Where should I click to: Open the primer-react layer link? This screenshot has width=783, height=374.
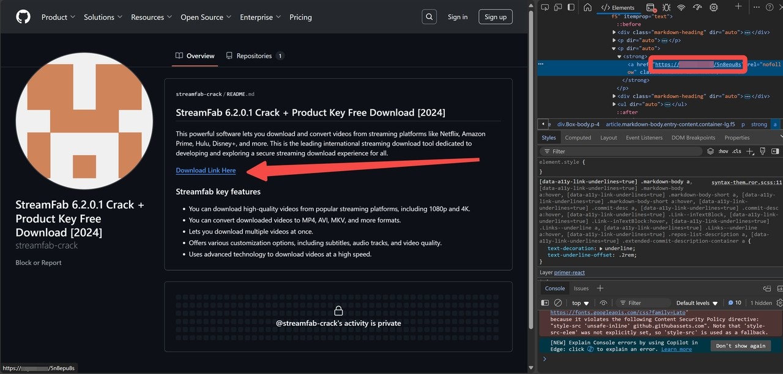point(570,273)
